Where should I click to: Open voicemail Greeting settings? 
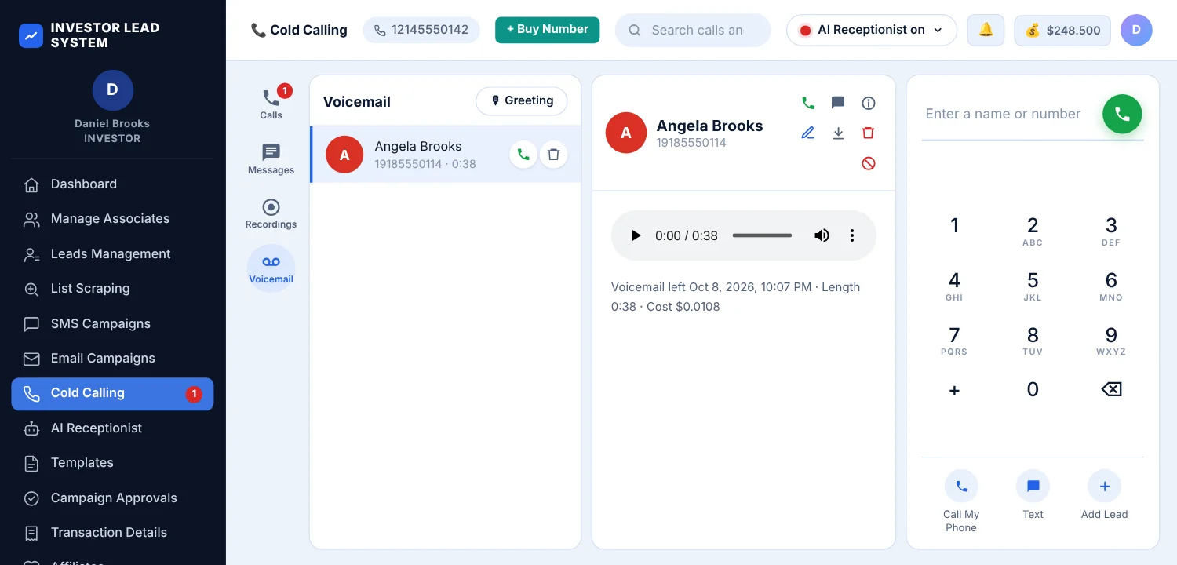click(522, 100)
